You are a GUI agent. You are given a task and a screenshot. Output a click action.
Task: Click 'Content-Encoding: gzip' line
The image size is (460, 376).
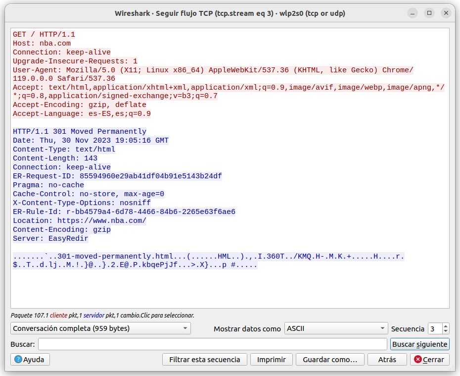(x=62, y=229)
